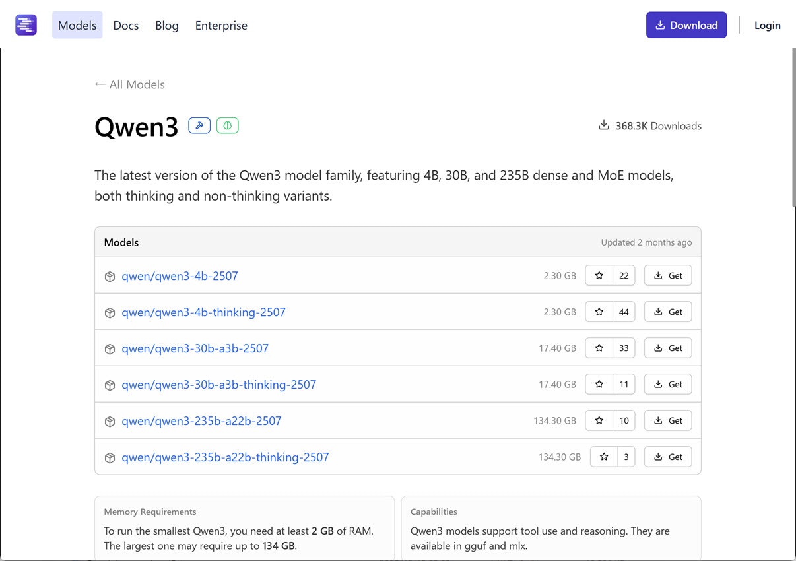
Task: Open qwen/qwen3-235b-a22b-thinking-2507 model link
Action: point(225,457)
